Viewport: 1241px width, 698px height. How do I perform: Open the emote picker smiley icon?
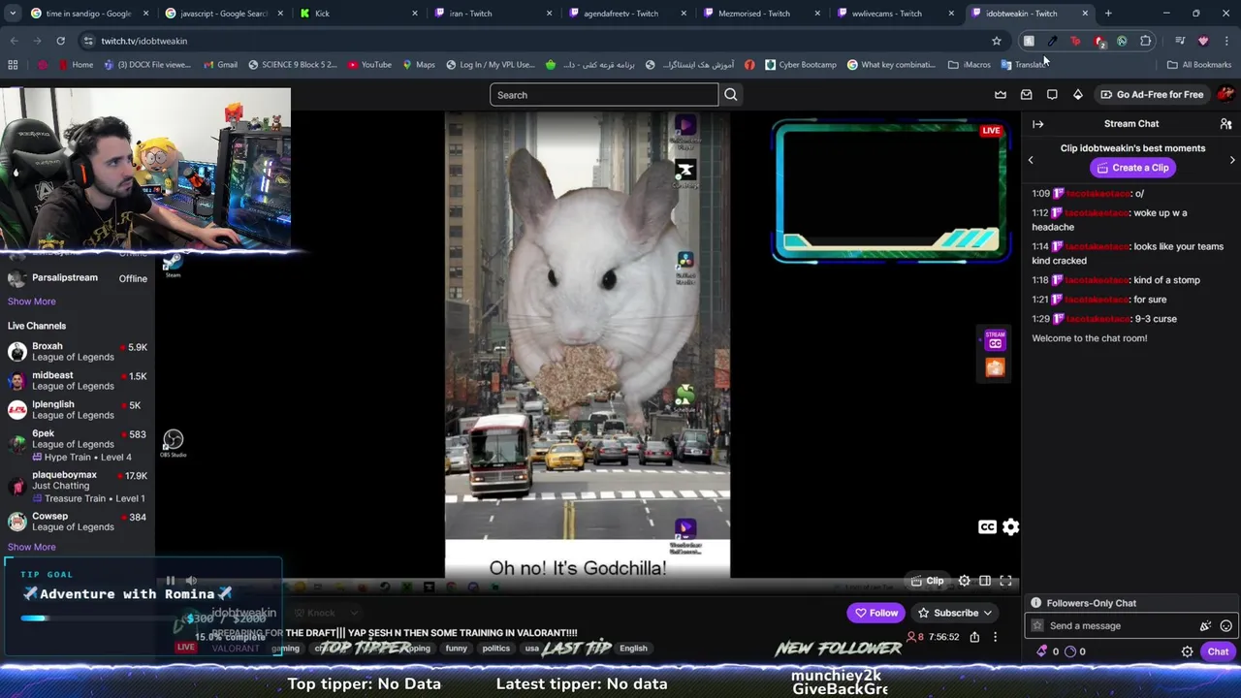click(1225, 626)
